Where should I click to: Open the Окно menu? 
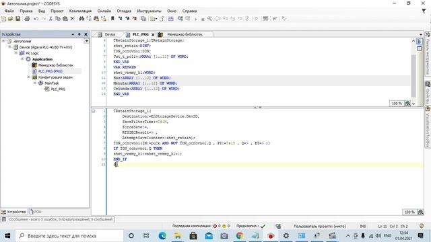(x=172, y=11)
